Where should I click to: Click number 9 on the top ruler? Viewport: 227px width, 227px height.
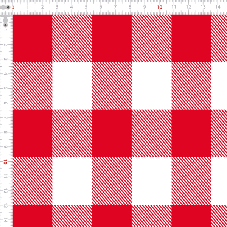pyautogui.click(x=145, y=7)
